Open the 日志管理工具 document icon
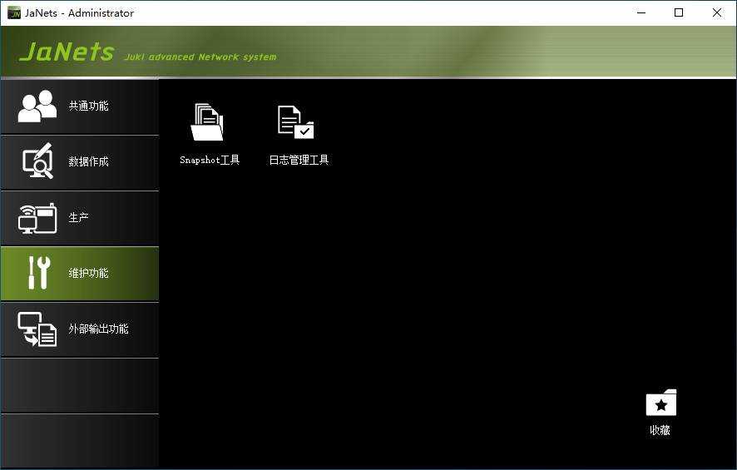This screenshot has height=470, width=737. (296, 123)
